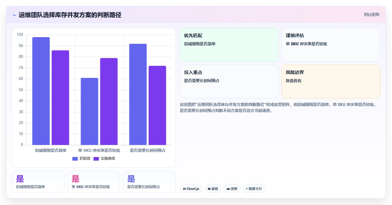Click 匹配度 bar for 单 SKU 冲突率是否较低

pos(90,111)
